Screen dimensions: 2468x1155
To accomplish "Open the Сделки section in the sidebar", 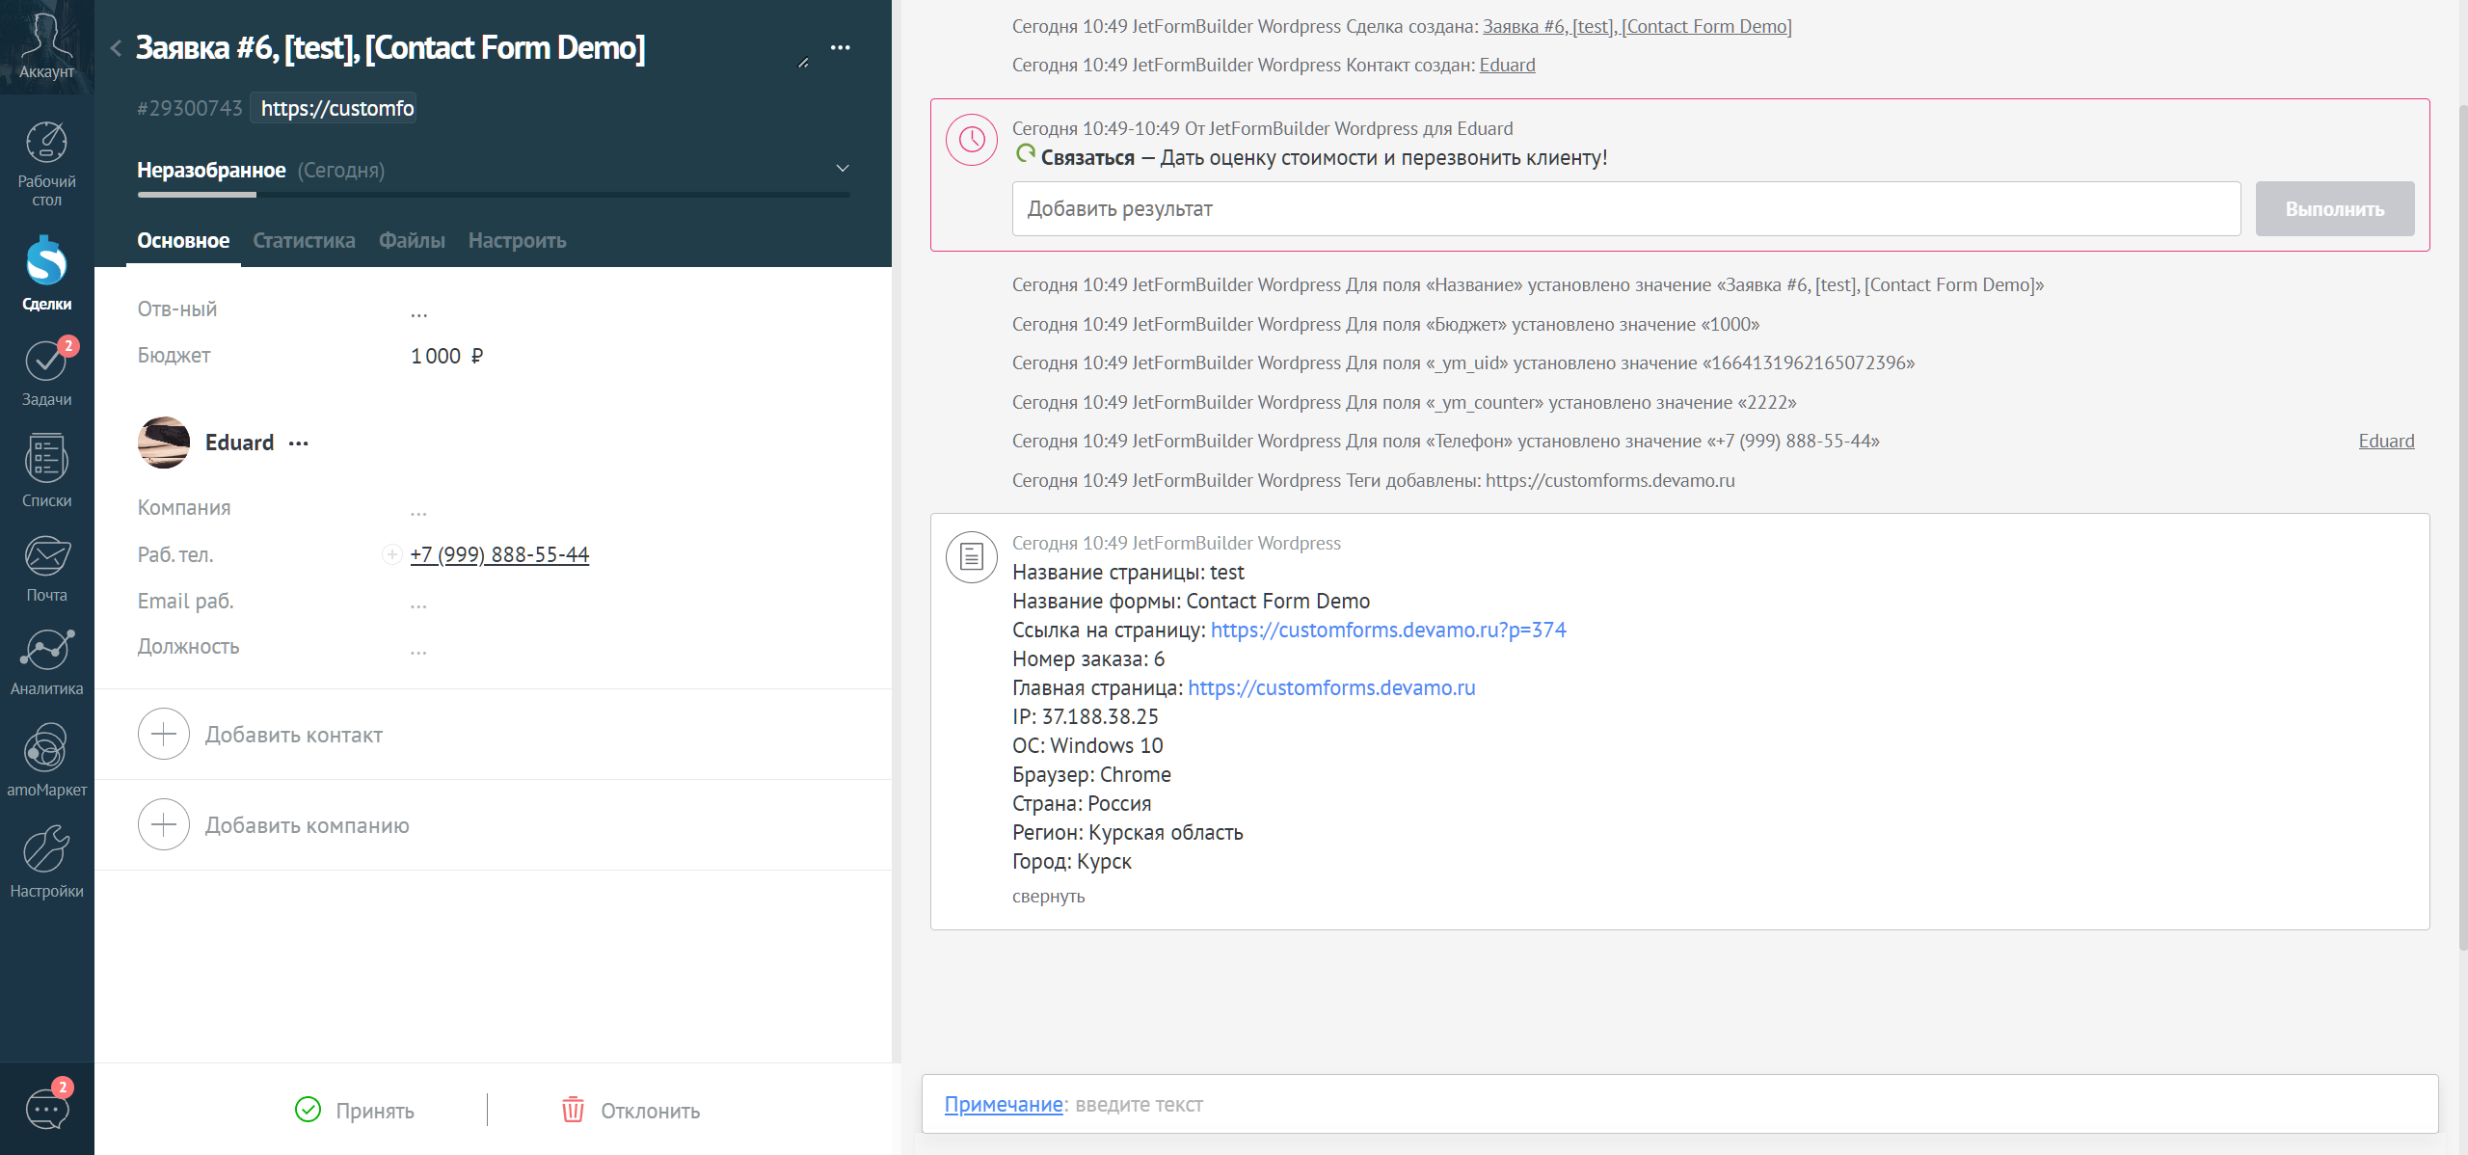I will (45, 273).
